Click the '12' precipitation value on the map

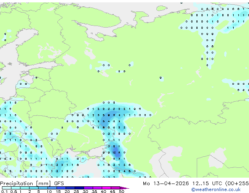tap(114, 152)
